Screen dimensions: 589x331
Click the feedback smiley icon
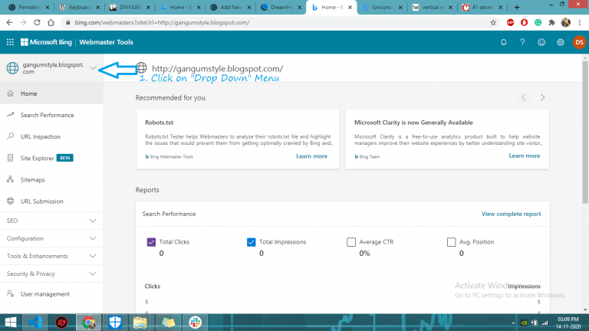click(541, 42)
